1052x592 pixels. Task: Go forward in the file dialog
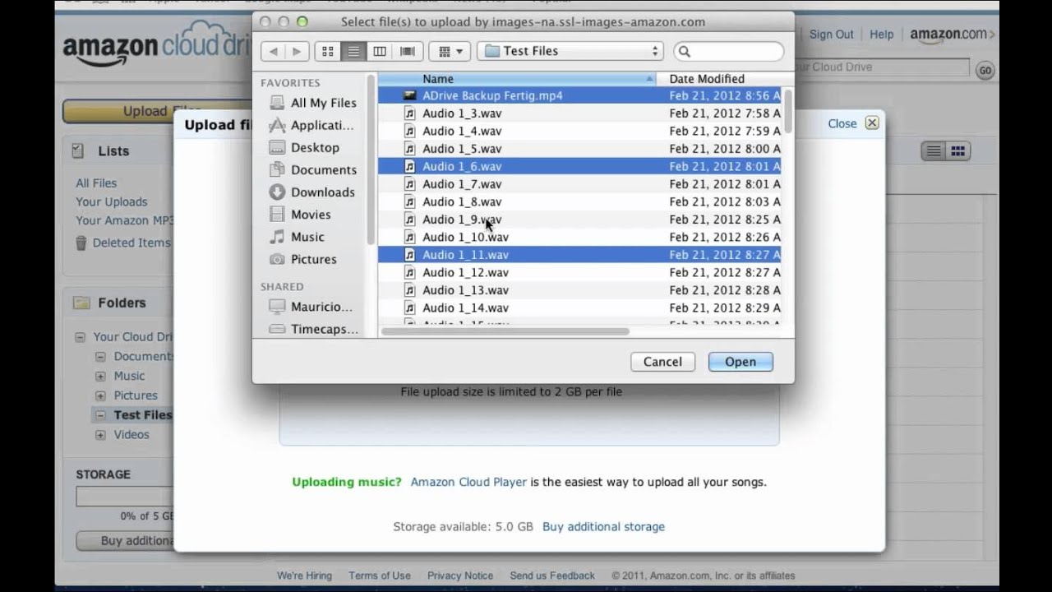[297, 51]
